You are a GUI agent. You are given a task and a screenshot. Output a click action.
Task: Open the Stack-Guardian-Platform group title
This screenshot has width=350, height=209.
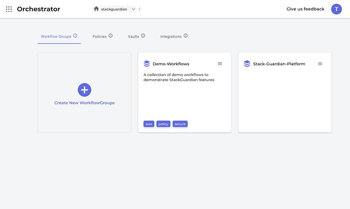(279, 64)
